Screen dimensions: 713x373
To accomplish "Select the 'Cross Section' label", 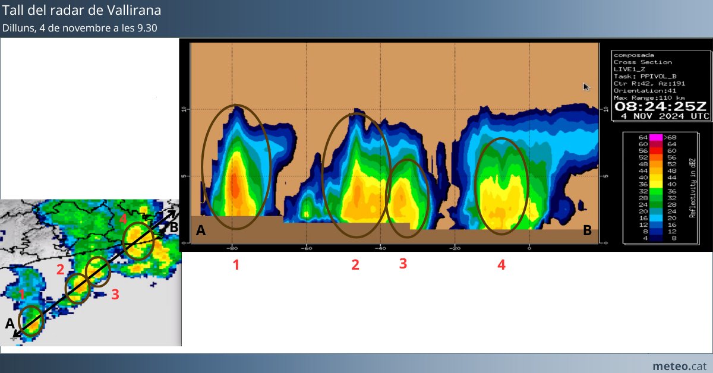I will click(x=643, y=62).
